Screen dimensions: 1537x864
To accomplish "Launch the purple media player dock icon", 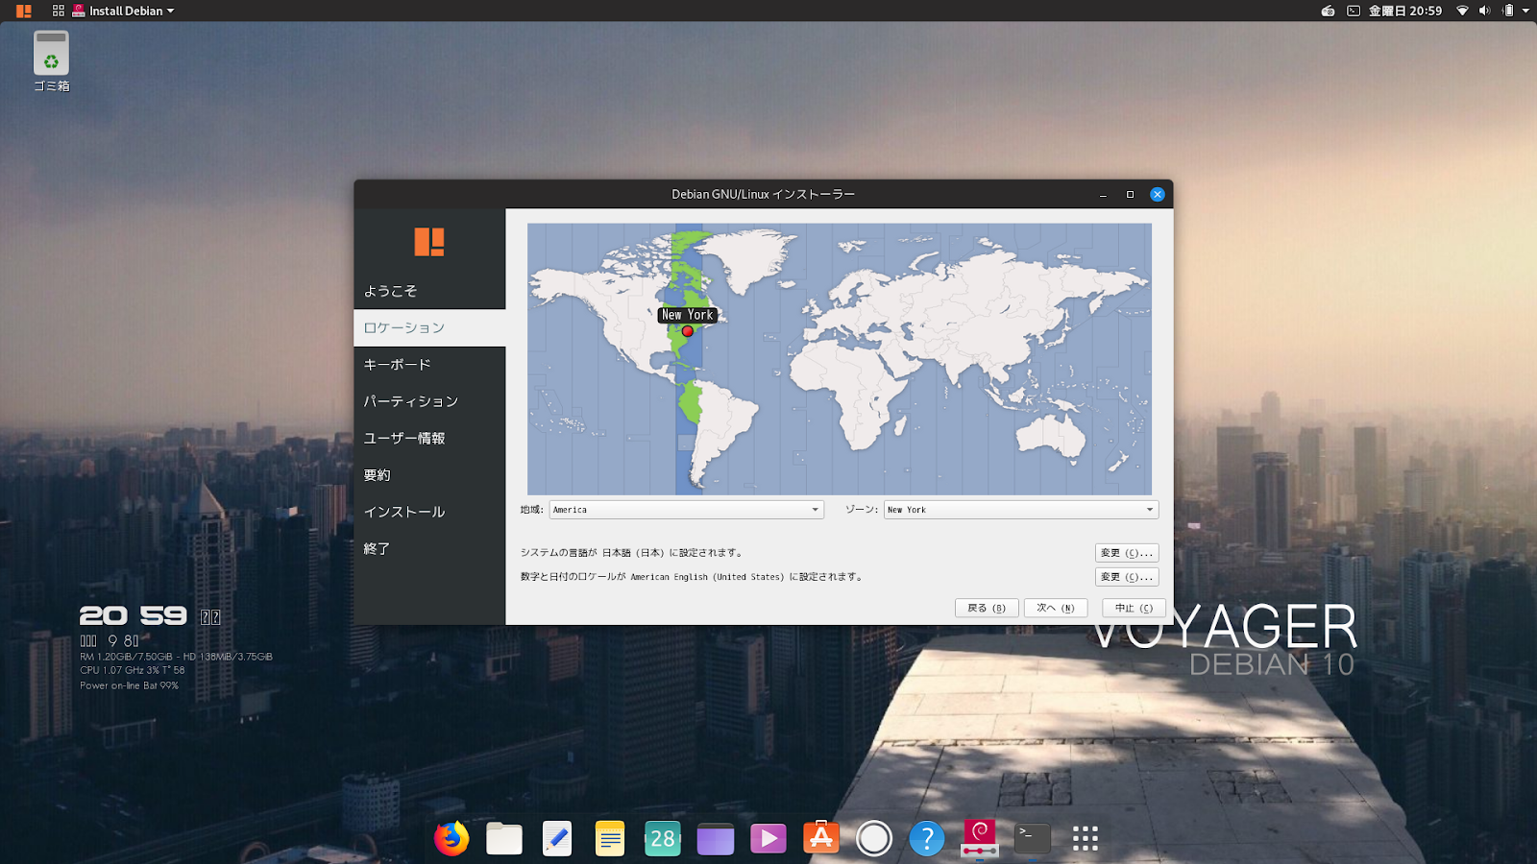I will tap(768, 838).
